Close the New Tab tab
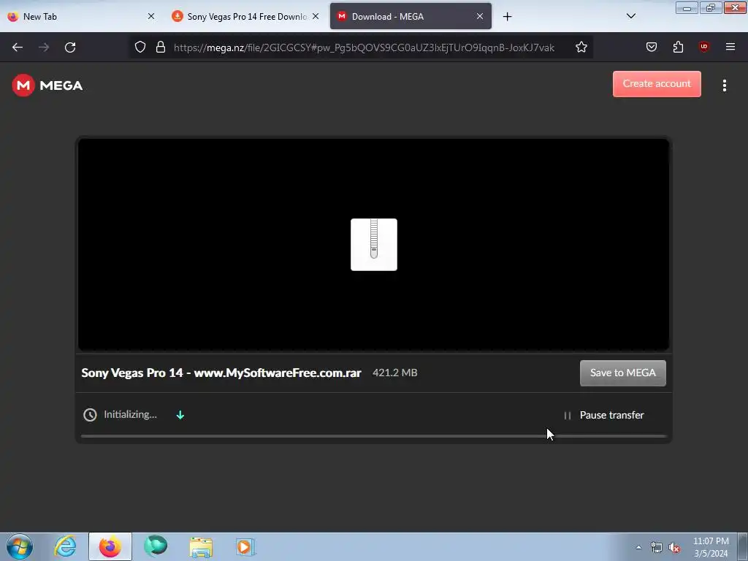Screen dimensions: 748x561 [x=150, y=16]
